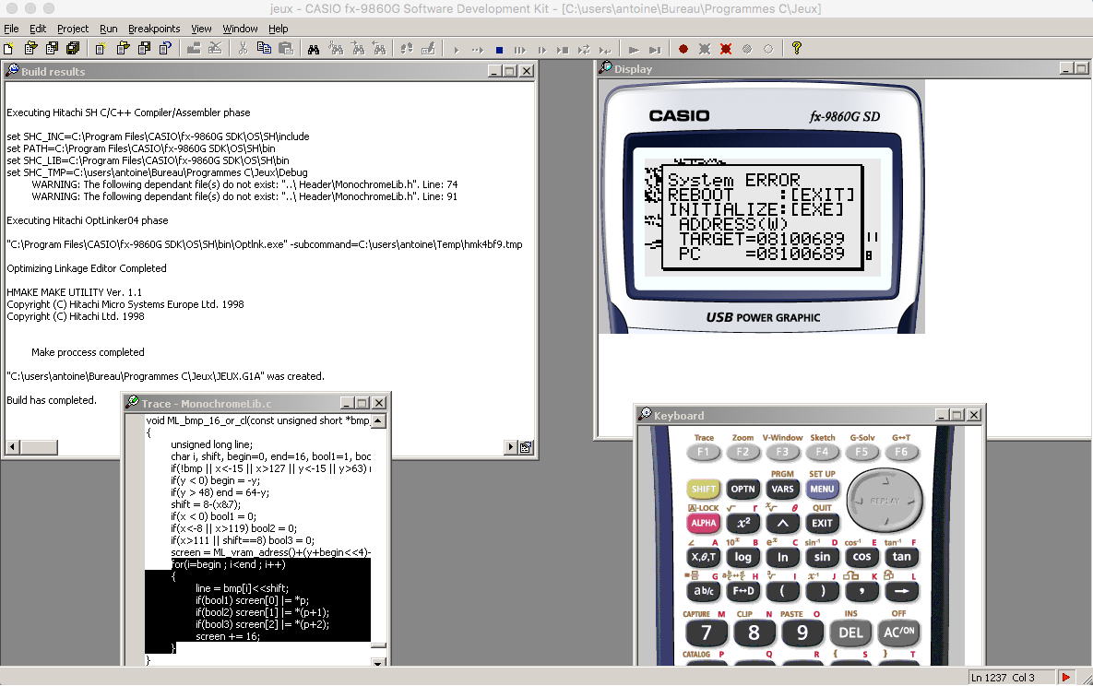Open the Breakpoints menu
The height and width of the screenshot is (686, 1093).
pyautogui.click(x=154, y=29)
